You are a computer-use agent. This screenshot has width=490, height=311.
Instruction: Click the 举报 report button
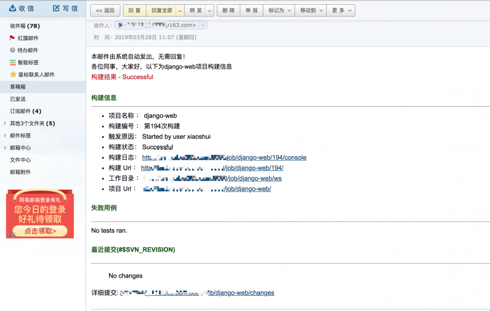[x=251, y=10]
